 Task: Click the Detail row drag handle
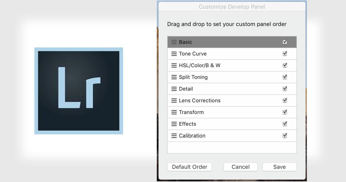[x=174, y=89]
